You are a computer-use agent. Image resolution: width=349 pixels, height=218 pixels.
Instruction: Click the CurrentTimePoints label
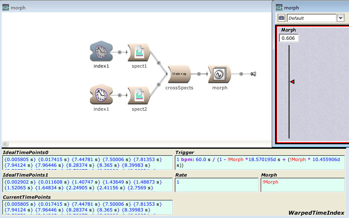[x=27, y=197]
